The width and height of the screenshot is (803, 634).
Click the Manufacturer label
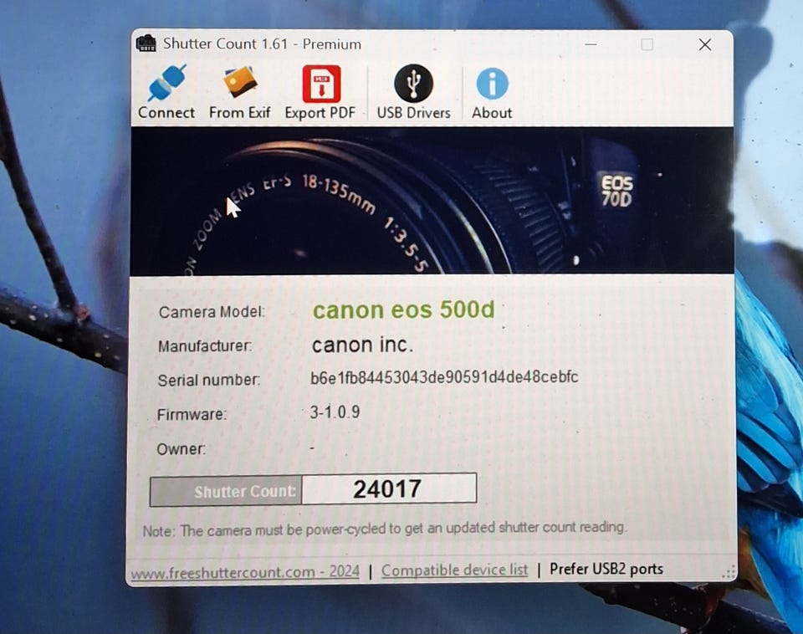pyautogui.click(x=205, y=346)
